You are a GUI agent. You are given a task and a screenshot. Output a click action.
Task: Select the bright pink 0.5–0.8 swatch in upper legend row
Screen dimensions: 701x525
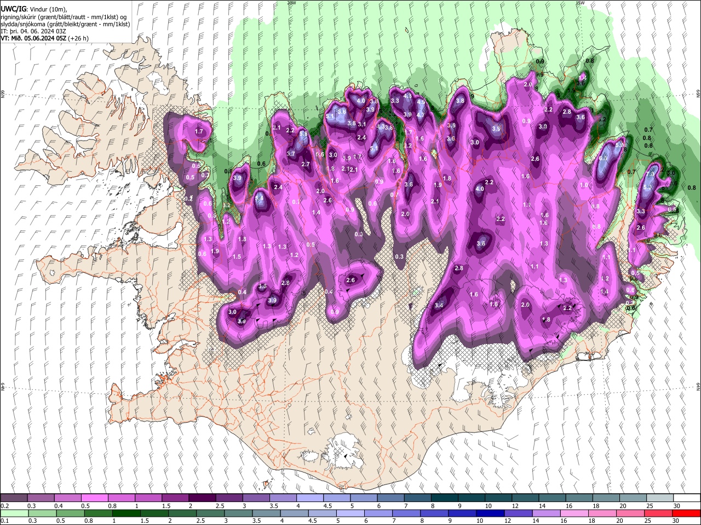coord(95,498)
